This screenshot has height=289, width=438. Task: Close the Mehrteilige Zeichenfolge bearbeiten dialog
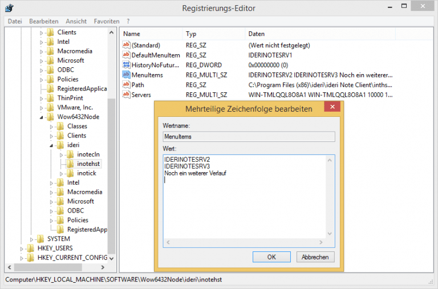[x=332, y=107]
